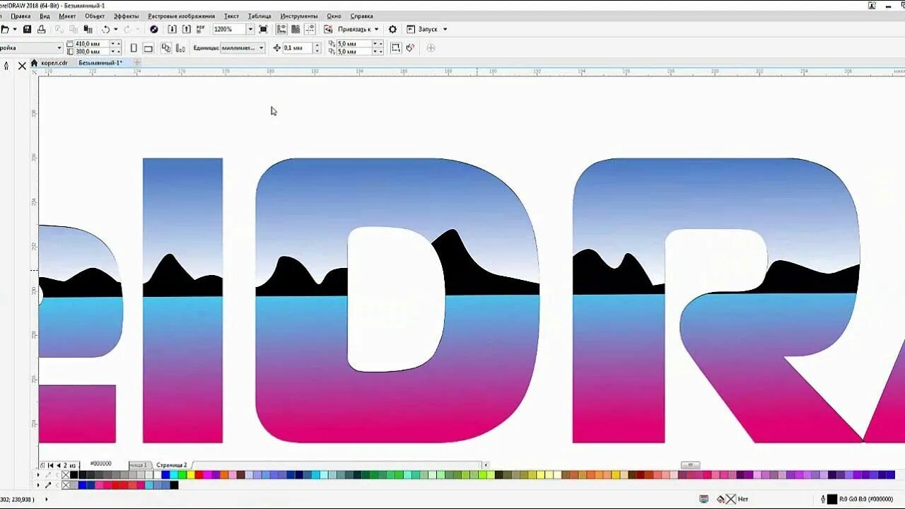Click the Save icon in the toolbar
The width and height of the screenshot is (905, 509).
pos(27,29)
